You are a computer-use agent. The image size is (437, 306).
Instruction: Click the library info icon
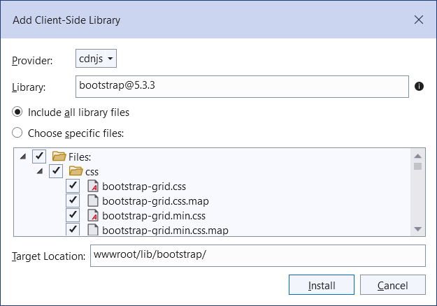click(x=419, y=87)
